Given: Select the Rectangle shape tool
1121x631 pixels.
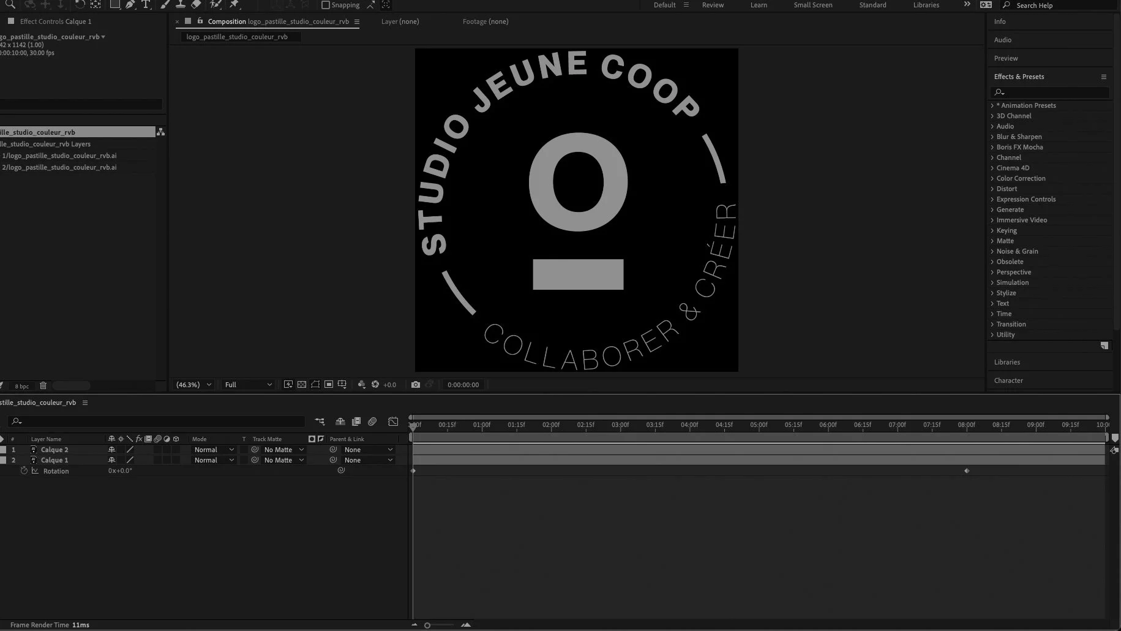Looking at the screenshot, I should [x=115, y=4].
